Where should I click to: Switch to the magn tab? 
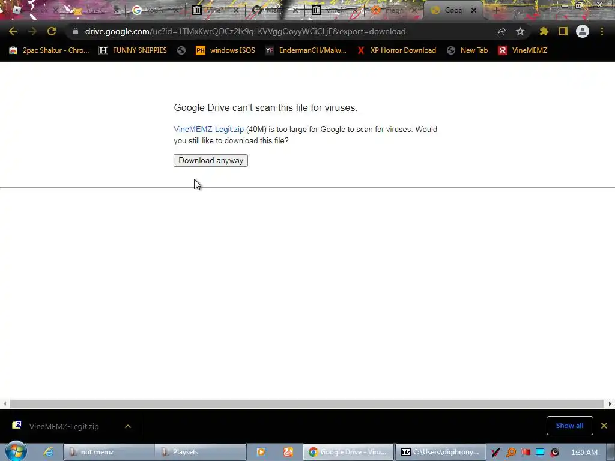[394, 10]
